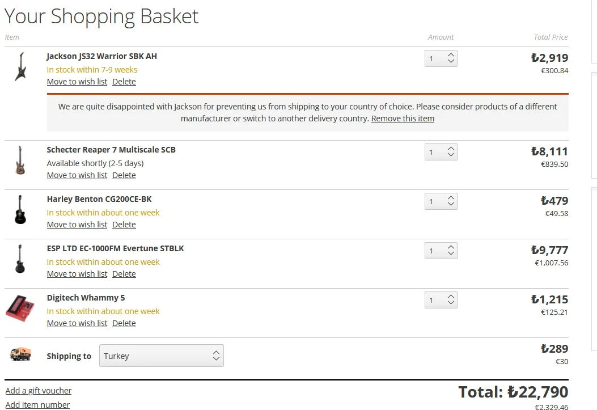
Task: Click the Jackson JS32 Warrior guitar thumbnail
Action: pyautogui.click(x=21, y=66)
